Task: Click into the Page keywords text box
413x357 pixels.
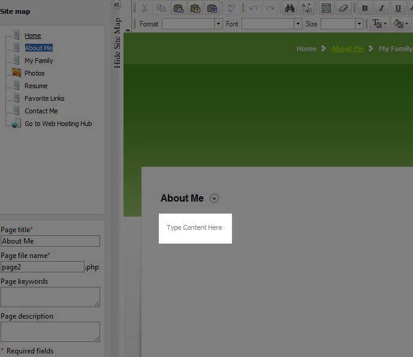Action: pyautogui.click(x=50, y=296)
